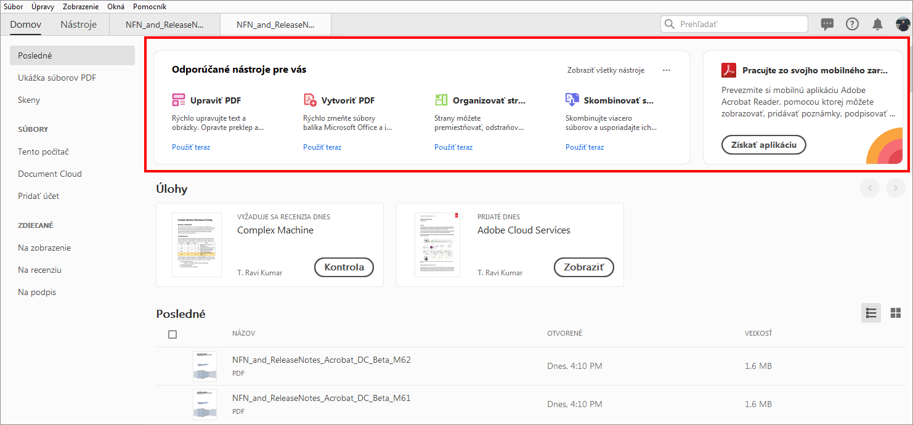The width and height of the screenshot is (913, 425).
Task: Click Zobraziť button on Adobe Cloud Services
Action: (585, 267)
